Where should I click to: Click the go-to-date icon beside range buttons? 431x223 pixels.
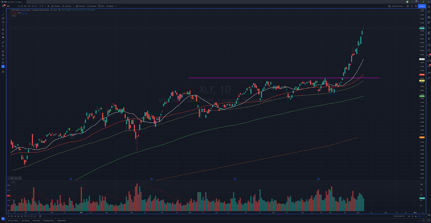pyautogui.click(x=40, y=216)
